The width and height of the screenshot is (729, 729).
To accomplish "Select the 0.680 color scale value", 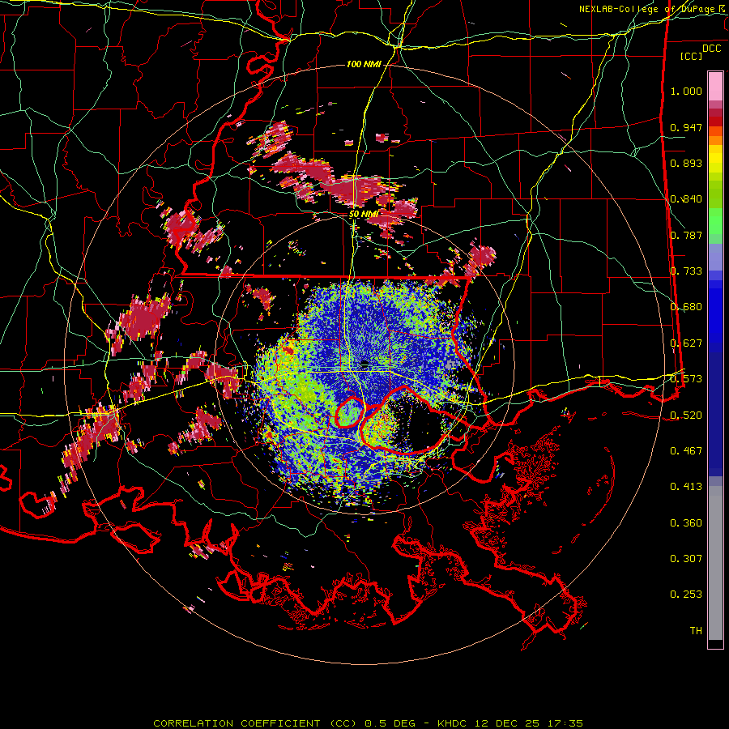I will pos(686,307).
